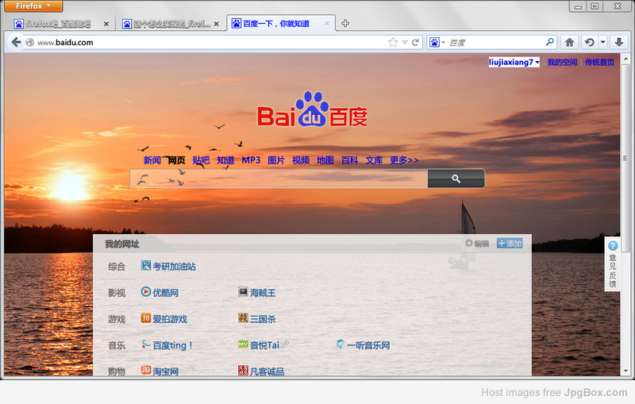
Task: Open the 淘宝网 shopping link
Action: [165, 371]
